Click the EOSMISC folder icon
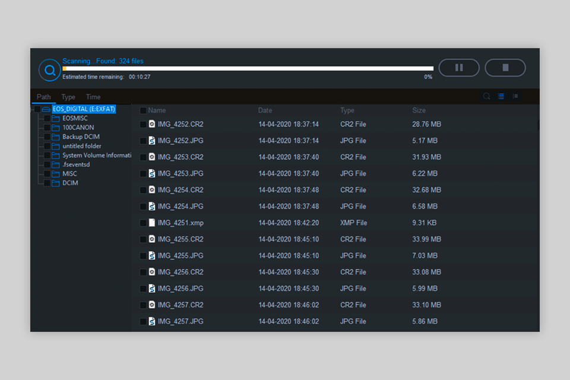 pos(56,119)
